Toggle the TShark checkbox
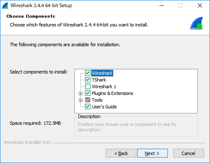Image resolution: width=210 pixels, height=163 pixels. [x=88, y=80]
